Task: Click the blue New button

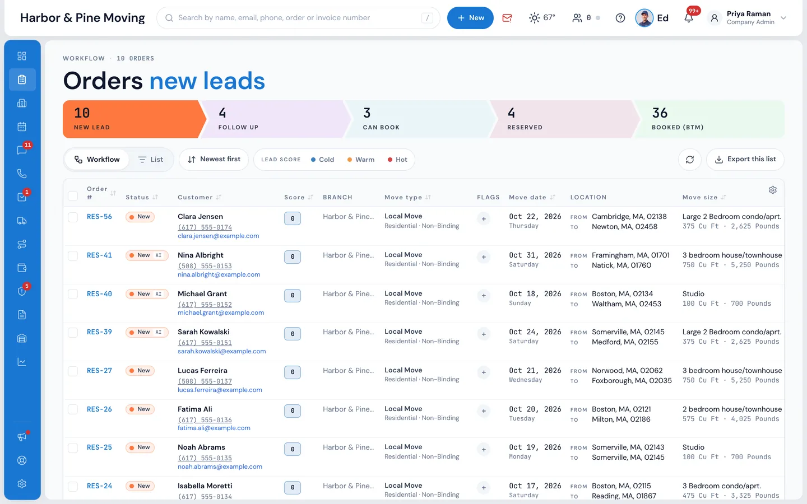Action: point(470,18)
